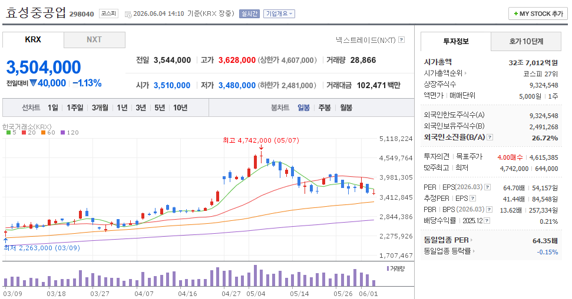Viewport: 572px width, 299px height.
Task: Click 시가 value 3,510,000
Action: (172, 86)
